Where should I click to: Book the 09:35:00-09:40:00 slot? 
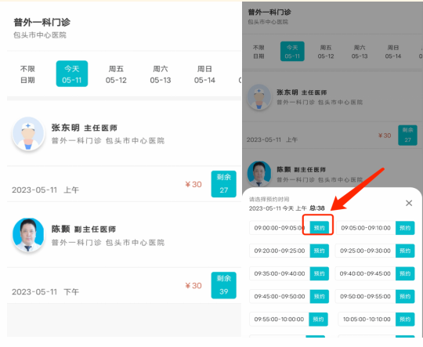319,273
